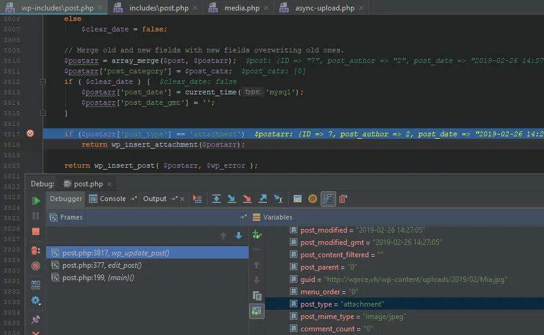Collapse code block at line 3812
Screen dimensions: 544x335
pos(43,82)
